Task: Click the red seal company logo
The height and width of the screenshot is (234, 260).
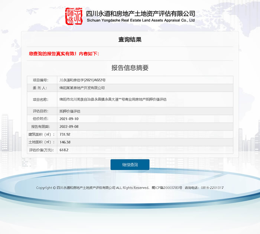Action: [74, 16]
